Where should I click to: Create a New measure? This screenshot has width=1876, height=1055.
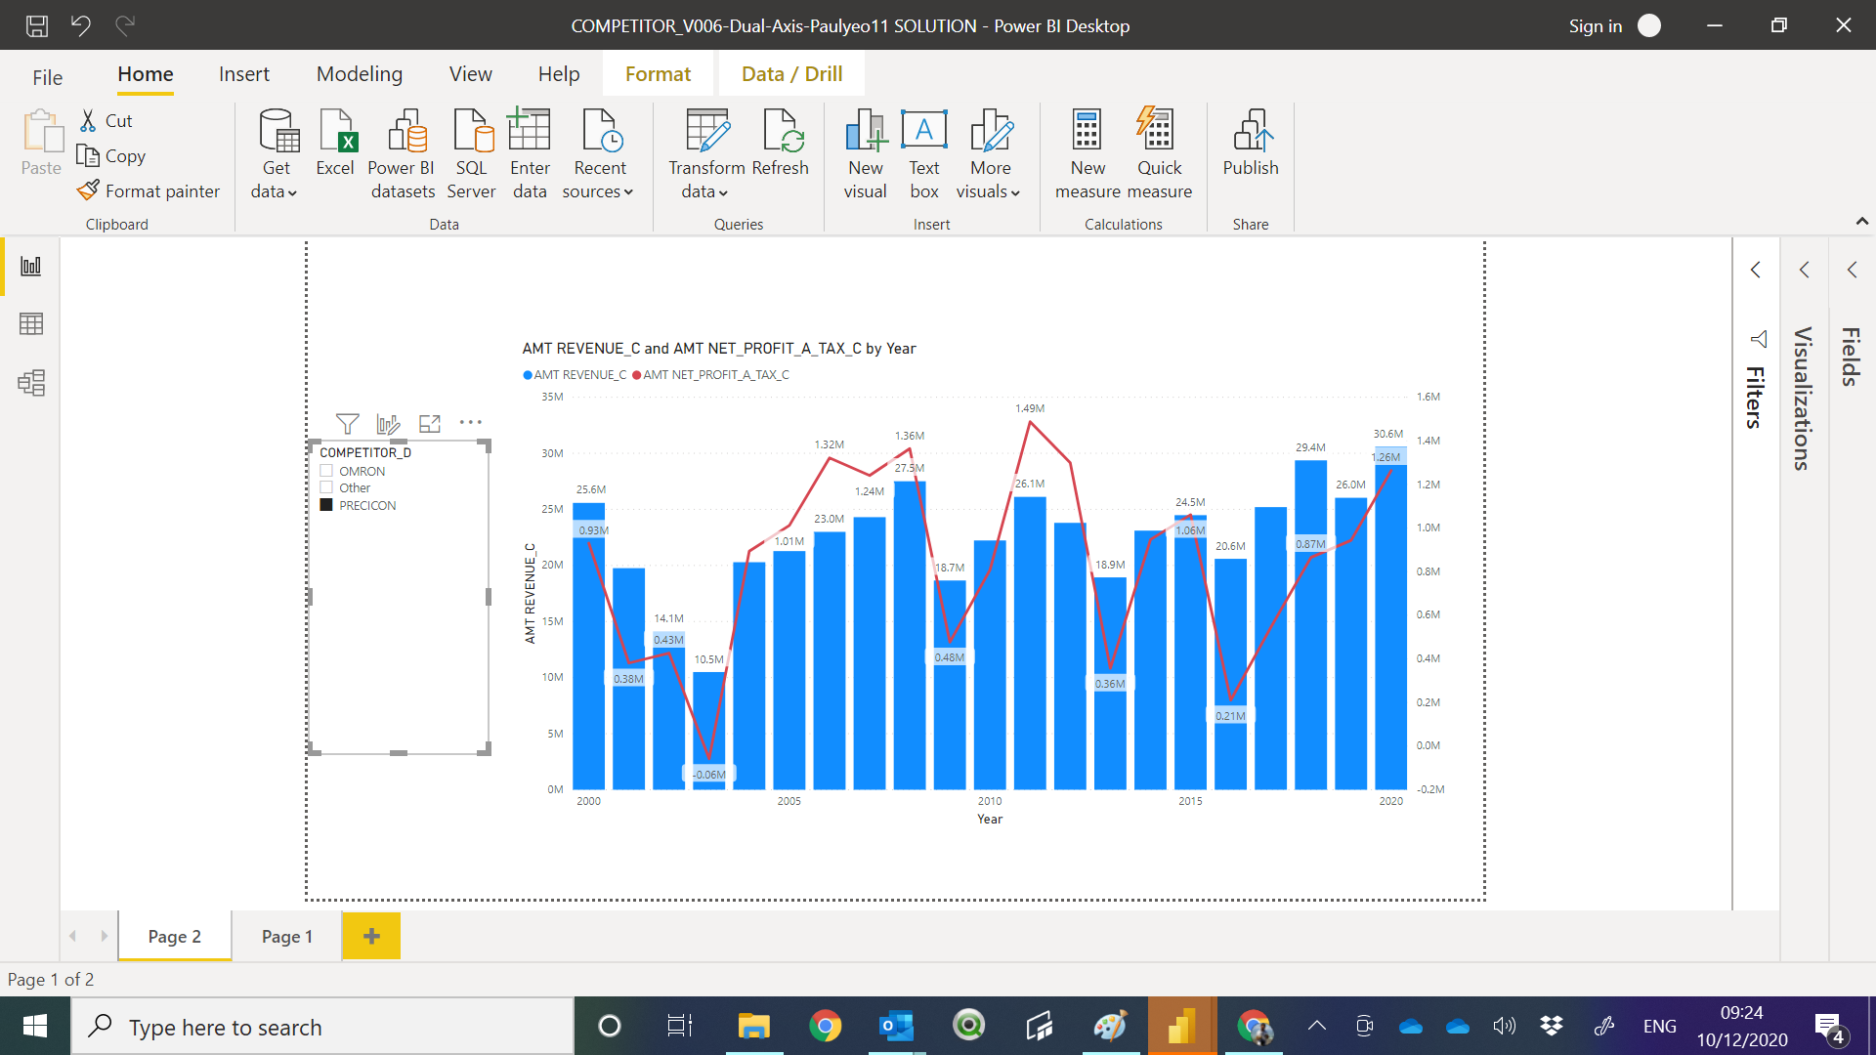(x=1087, y=154)
